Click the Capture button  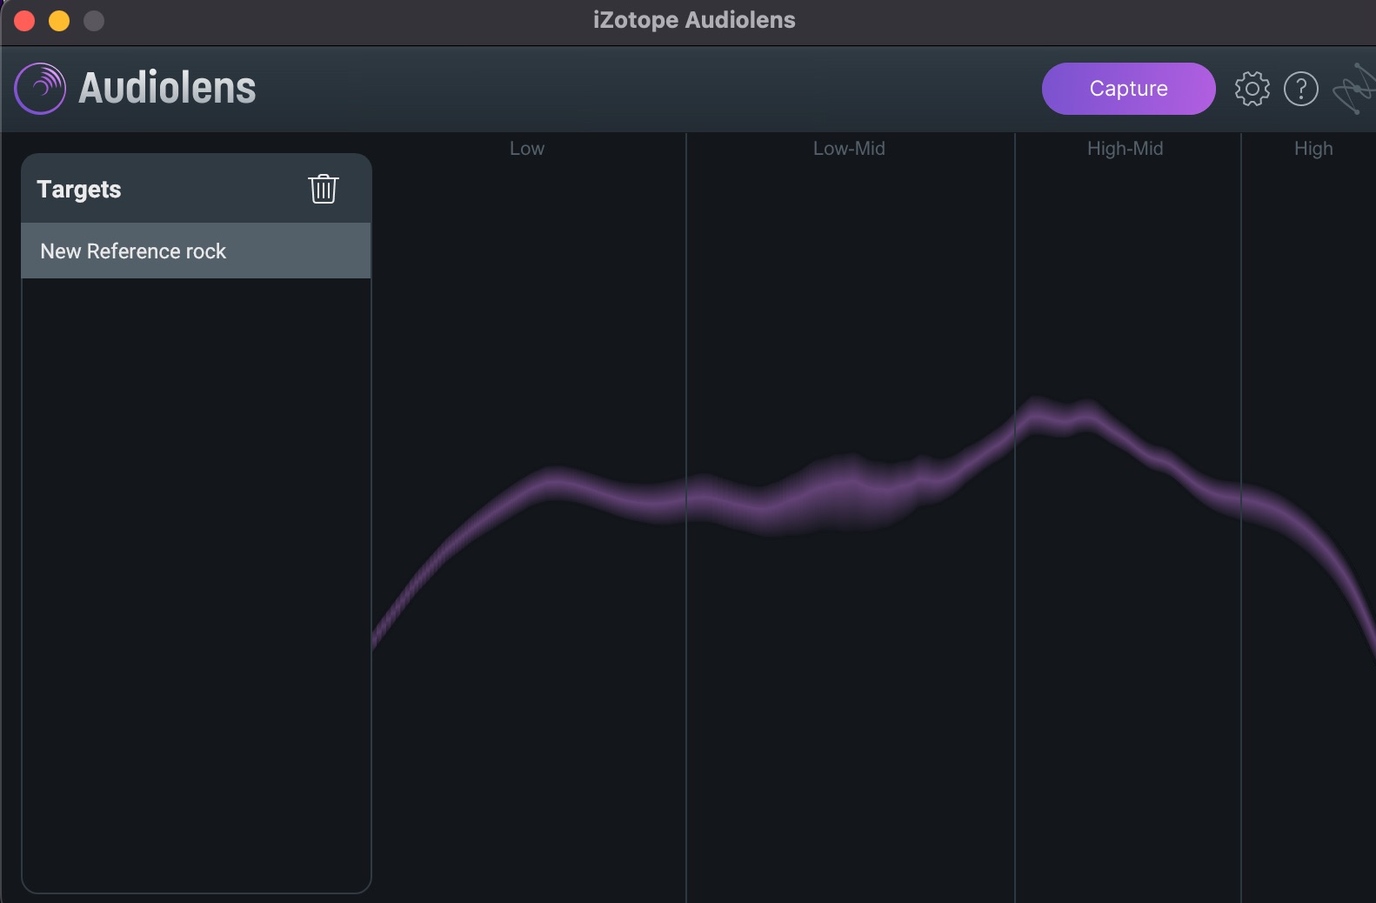pos(1128,89)
